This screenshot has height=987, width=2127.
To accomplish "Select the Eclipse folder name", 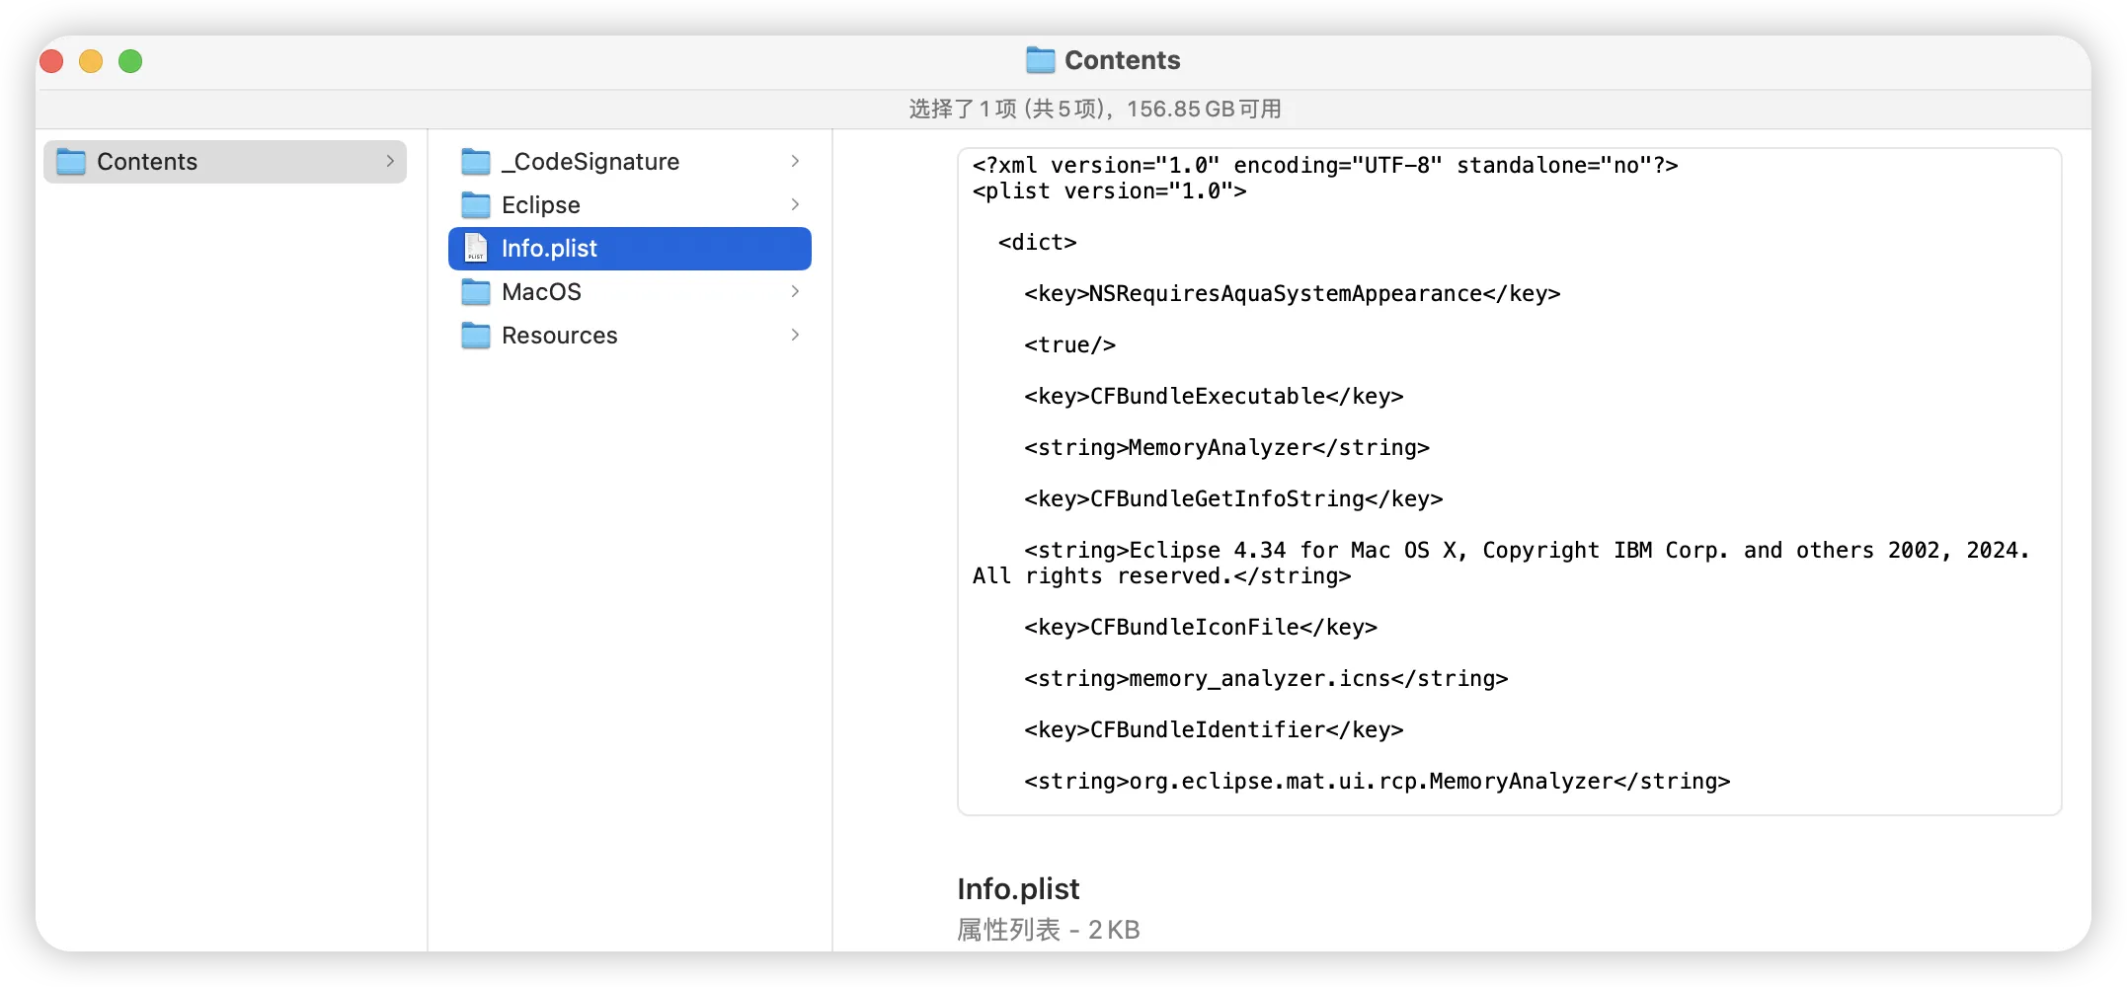I will [540, 205].
